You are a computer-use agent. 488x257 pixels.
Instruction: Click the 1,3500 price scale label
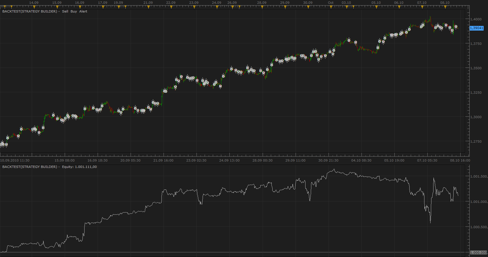[476, 68]
